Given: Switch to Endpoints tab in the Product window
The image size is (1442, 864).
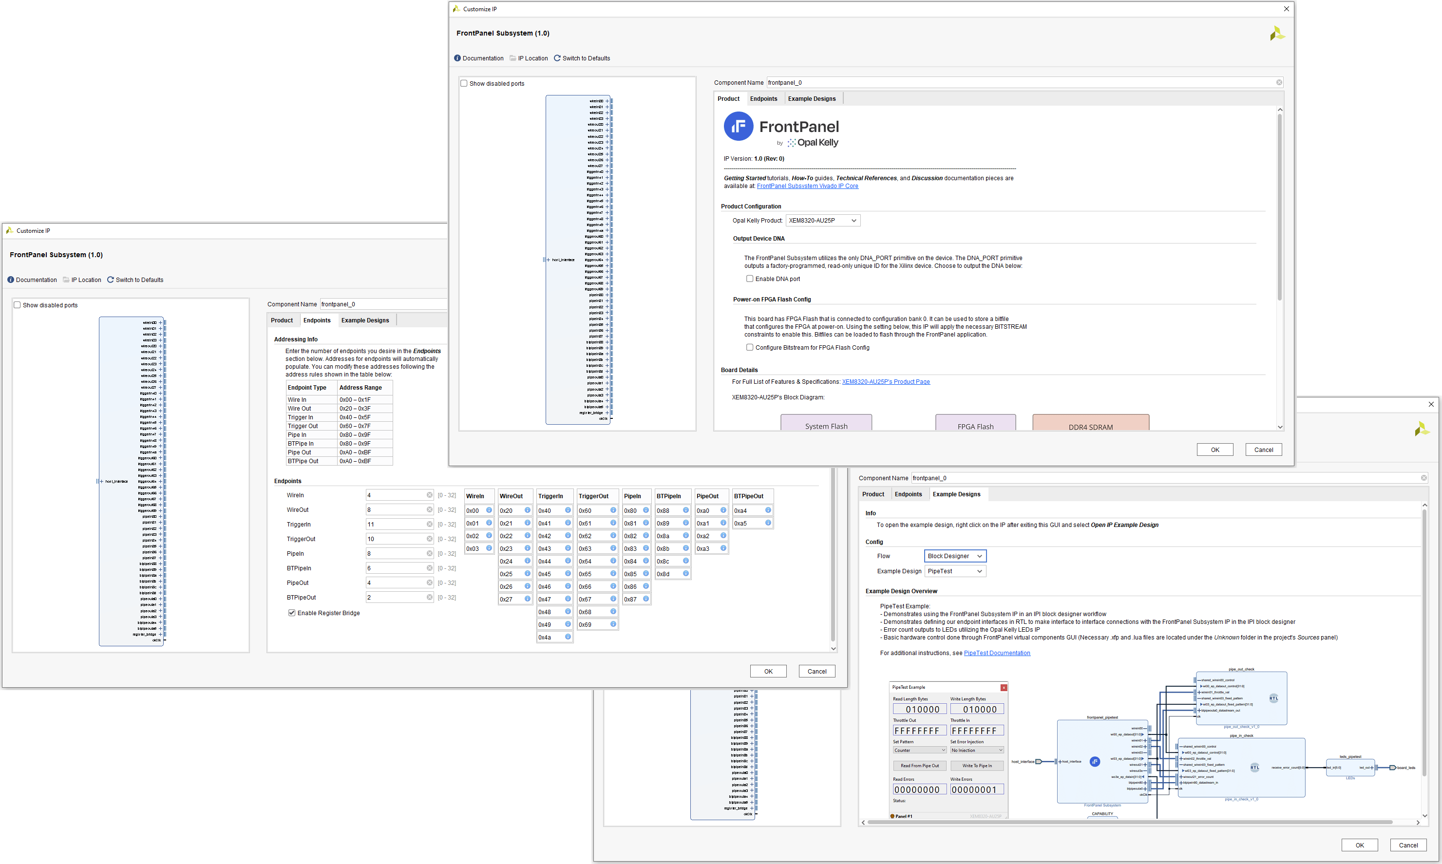Looking at the screenshot, I should 763,99.
